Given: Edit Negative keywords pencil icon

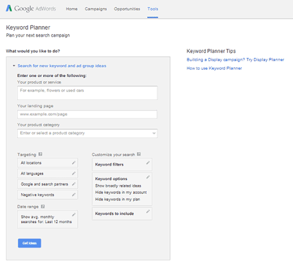Looking at the screenshot, I should click(74, 195).
